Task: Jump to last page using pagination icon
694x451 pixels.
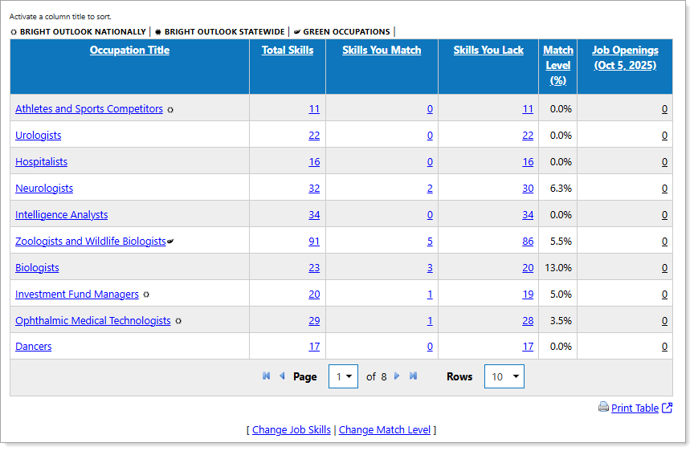Action: [x=414, y=376]
